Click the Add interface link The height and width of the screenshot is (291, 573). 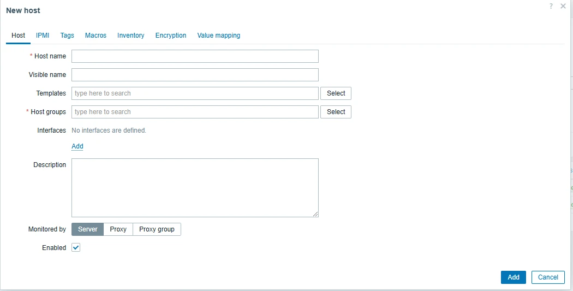point(77,146)
